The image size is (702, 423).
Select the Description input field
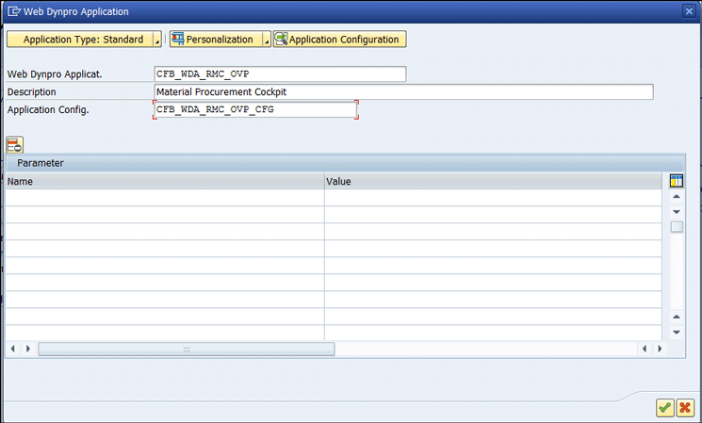(403, 91)
